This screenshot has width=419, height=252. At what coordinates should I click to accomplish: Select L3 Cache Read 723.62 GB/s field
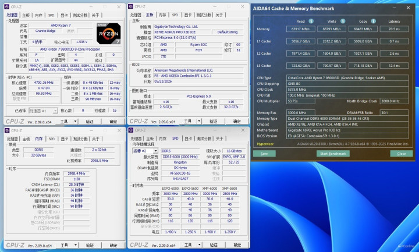coord(301,65)
